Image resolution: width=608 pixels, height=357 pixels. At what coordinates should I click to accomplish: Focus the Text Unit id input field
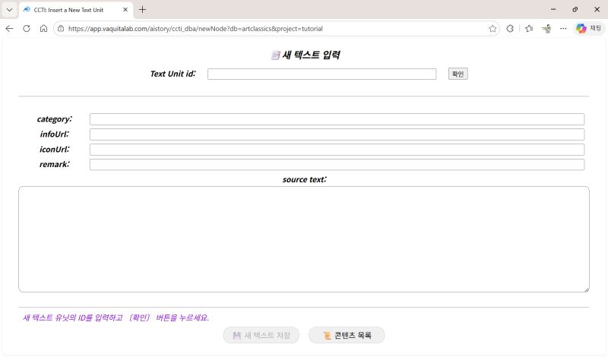pyautogui.click(x=321, y=74)
